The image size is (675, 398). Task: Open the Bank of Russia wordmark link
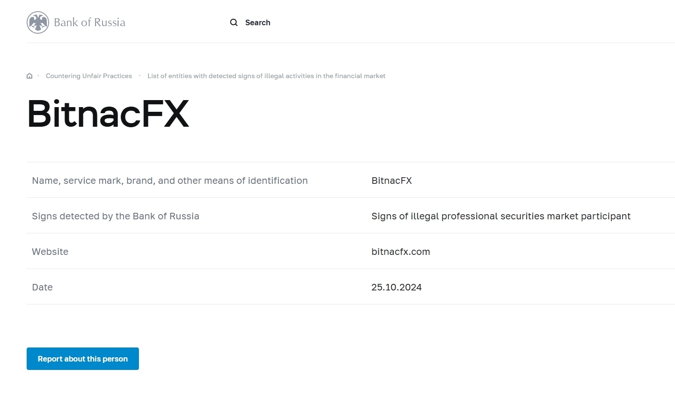pyautogui.click(x=89, y=22)
